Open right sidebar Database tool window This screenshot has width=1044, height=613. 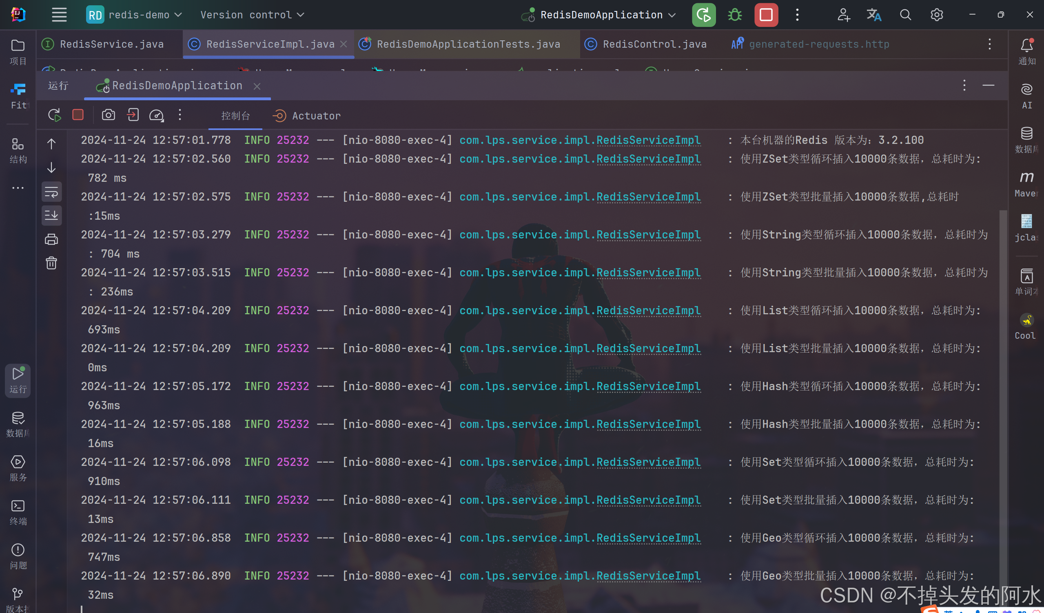pyautogui.click(x=1026, y=140)
